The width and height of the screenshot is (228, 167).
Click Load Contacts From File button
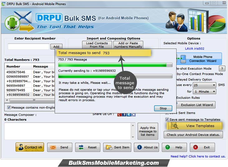click(x=97, y=45)
